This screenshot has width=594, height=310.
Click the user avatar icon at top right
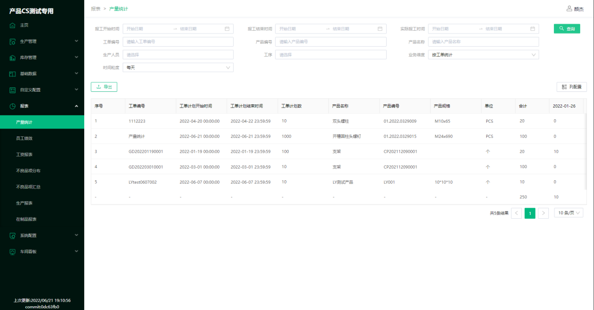click(x=569, y=9)
